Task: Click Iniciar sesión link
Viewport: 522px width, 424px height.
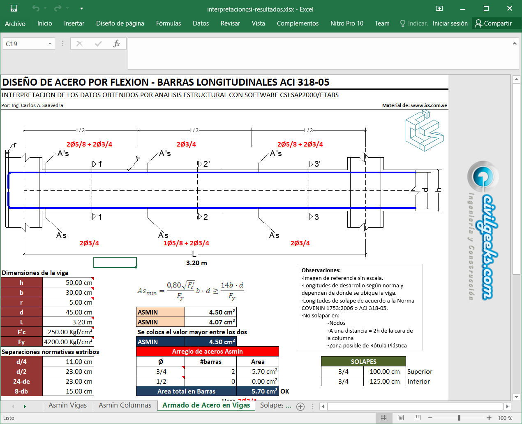Action: pos(450,23)
